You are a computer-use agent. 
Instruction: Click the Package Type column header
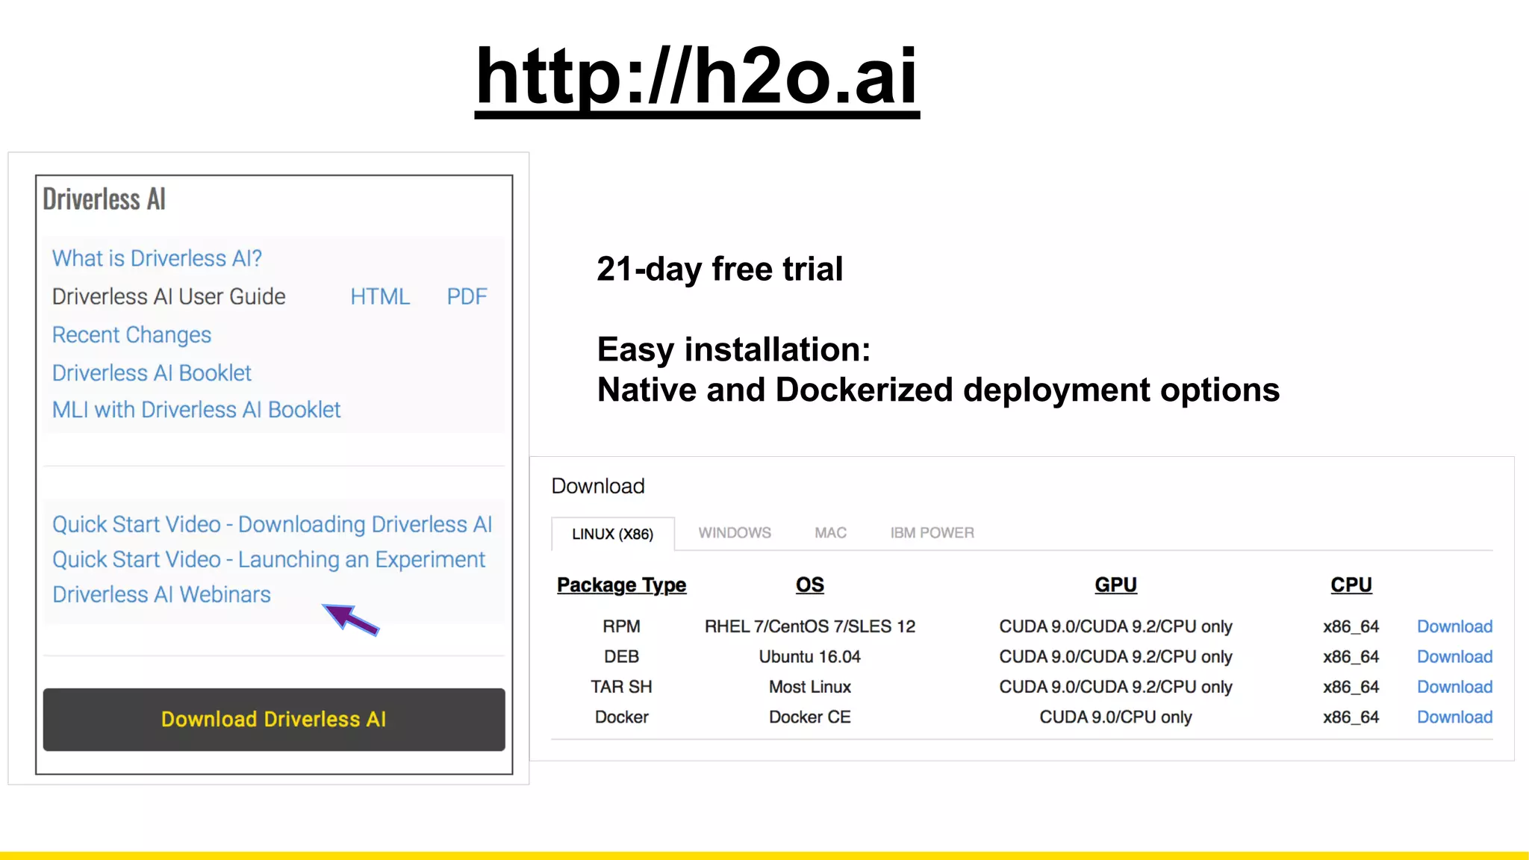621,585
